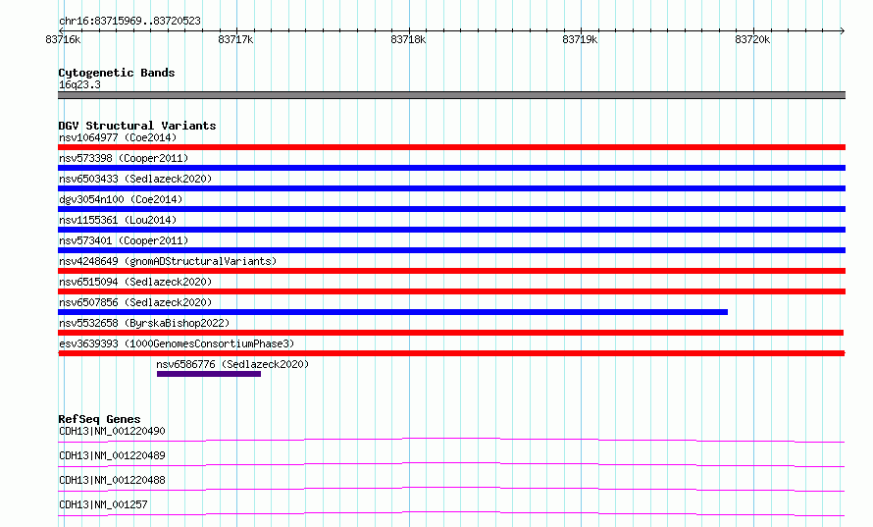Select the short purple bar for nsv6586776
This screenshot has height=527, width=873.
tap(209, 374)
